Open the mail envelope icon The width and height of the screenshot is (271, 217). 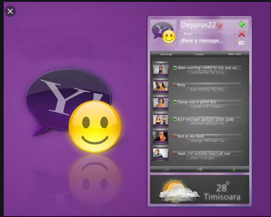242,42
